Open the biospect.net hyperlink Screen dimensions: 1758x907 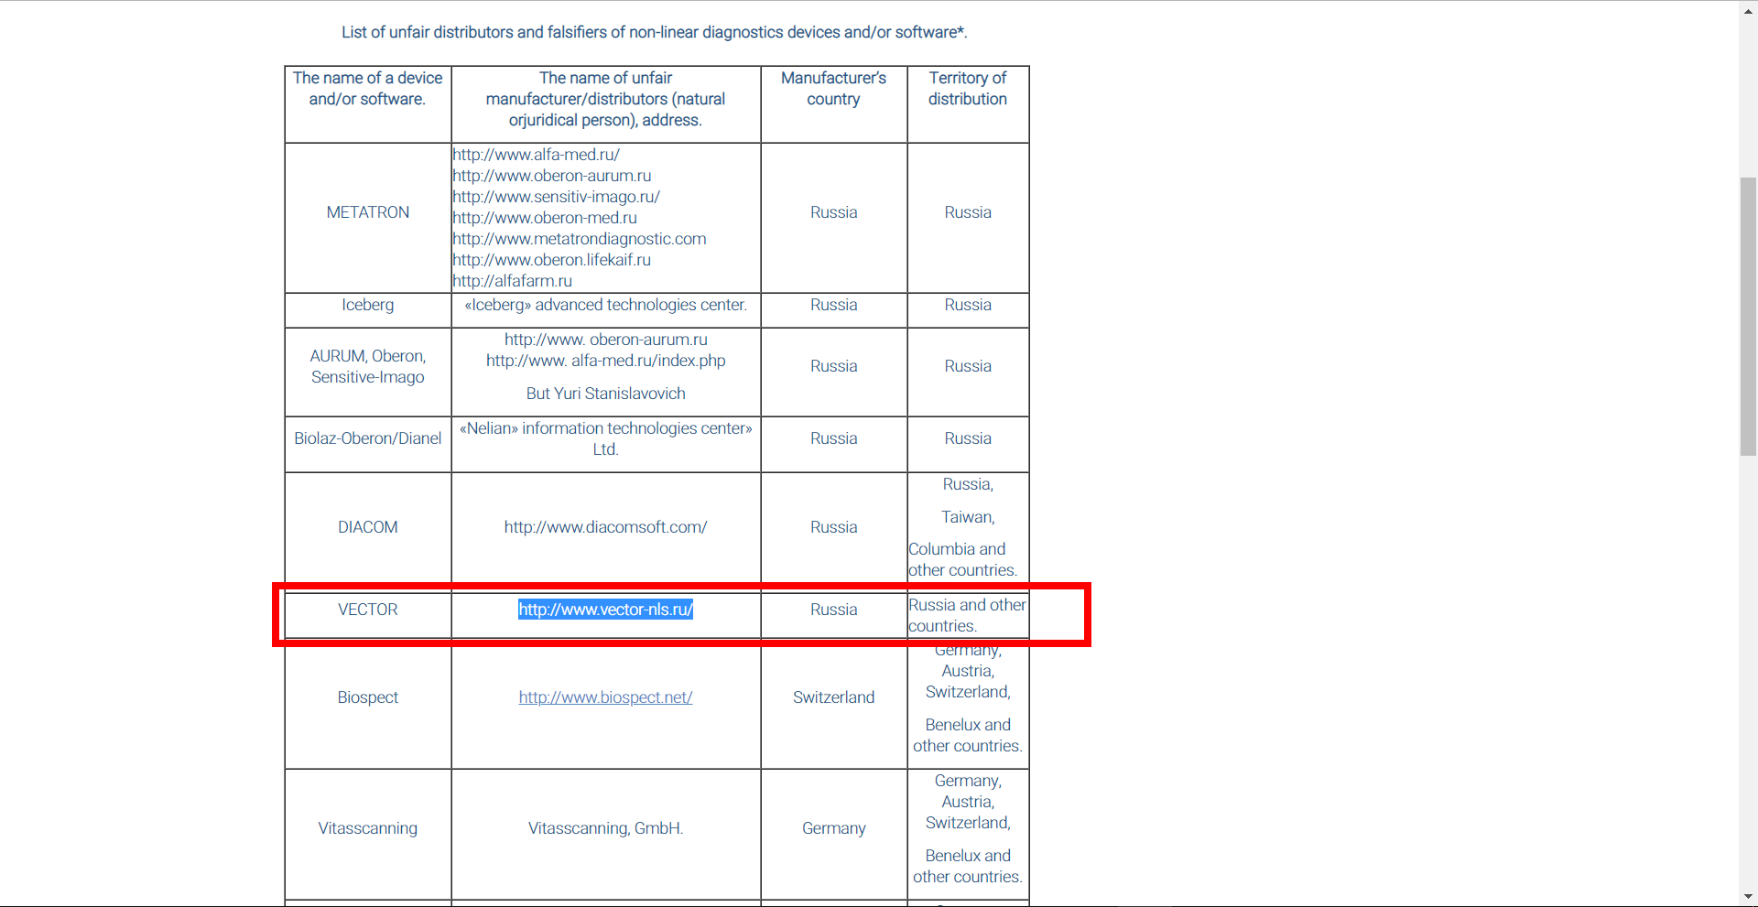[x=605, y=697]
